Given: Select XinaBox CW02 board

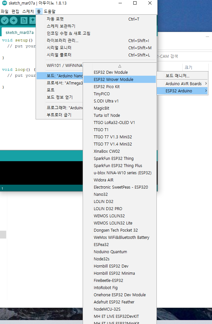Looking at the screenshot, I should pos(120,151).
